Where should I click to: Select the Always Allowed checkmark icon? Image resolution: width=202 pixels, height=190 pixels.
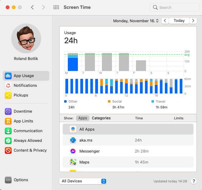8,141
